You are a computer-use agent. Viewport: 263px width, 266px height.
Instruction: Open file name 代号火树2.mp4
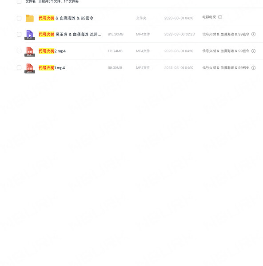point(52,51)
